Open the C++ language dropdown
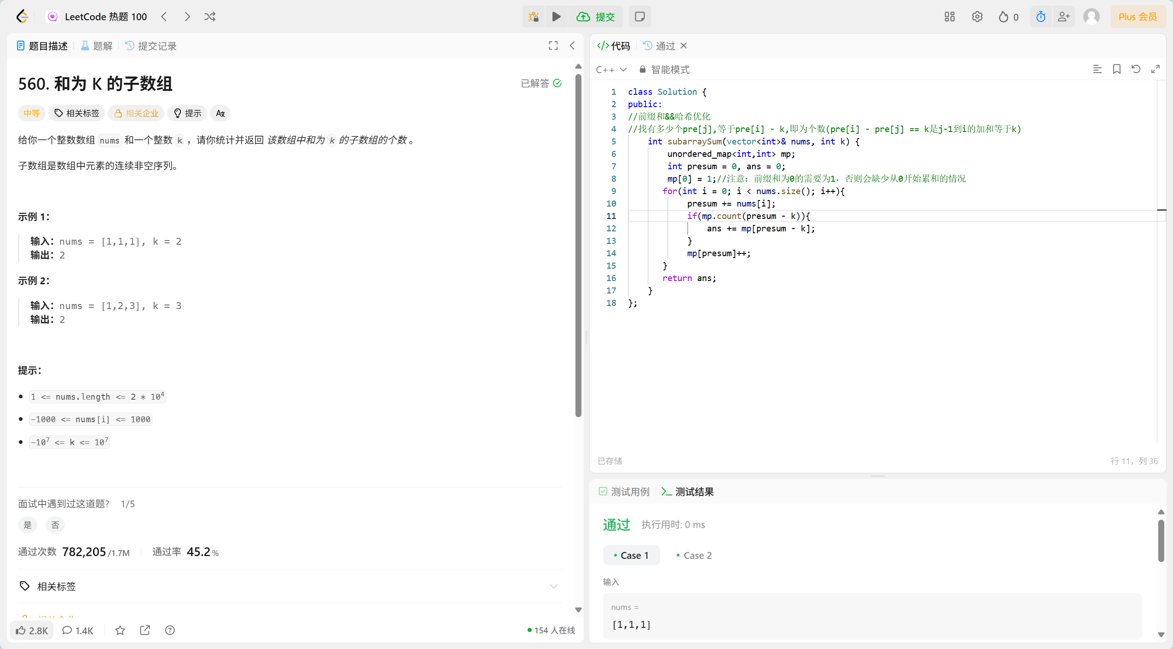Screen dimensions: 1173x649 (611, 70)
